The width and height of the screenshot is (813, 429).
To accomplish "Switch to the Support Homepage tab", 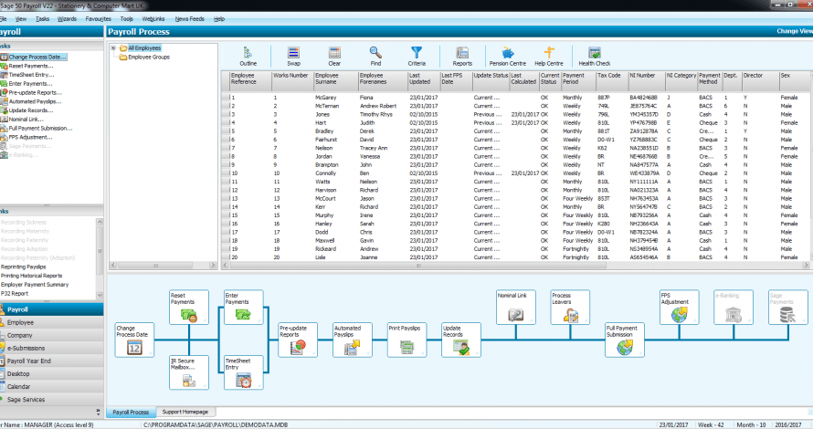I will click(185, 412).
